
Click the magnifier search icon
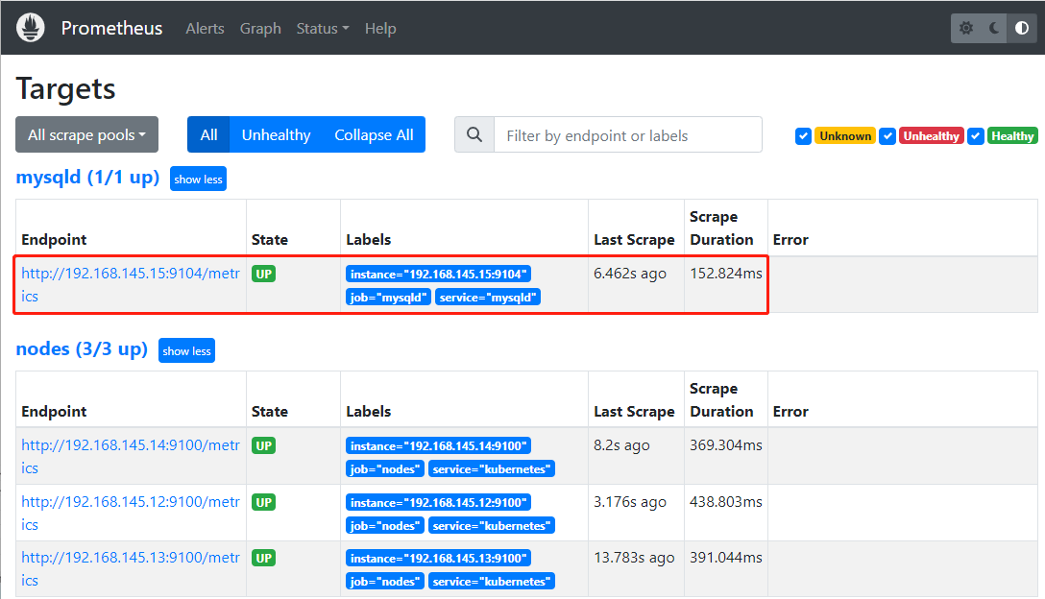click(x=474, y=134)
